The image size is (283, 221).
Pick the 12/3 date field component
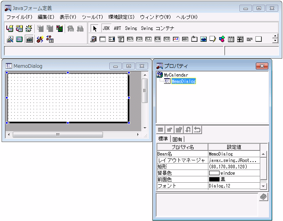pos(130,39)
